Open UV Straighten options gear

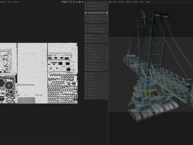pos(107,54)
